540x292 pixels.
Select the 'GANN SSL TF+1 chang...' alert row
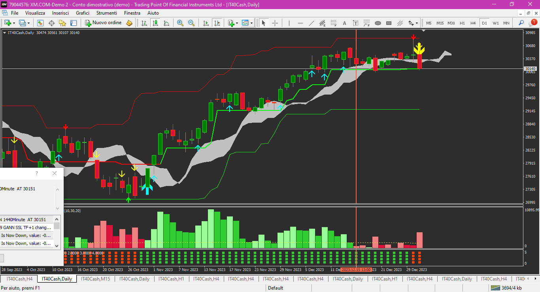[x=27, y=228]
